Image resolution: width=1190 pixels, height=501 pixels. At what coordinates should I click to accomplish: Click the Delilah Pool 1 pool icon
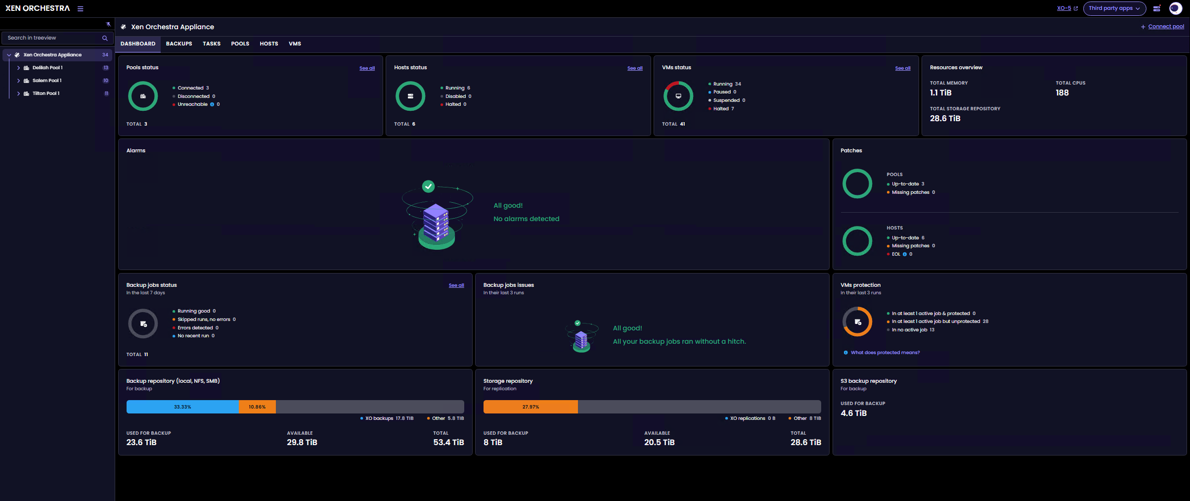[x=27, y=68]
